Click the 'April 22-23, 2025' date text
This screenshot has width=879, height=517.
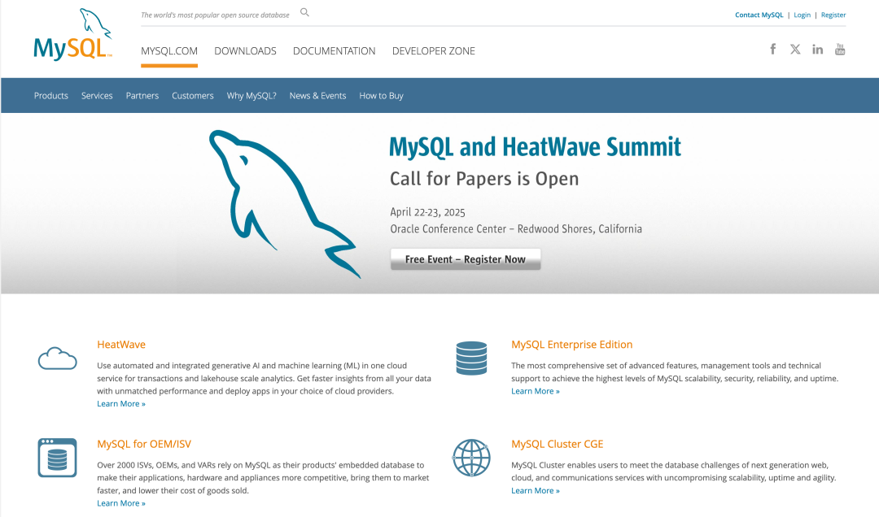pyautogui.click(x=428, y=212)
